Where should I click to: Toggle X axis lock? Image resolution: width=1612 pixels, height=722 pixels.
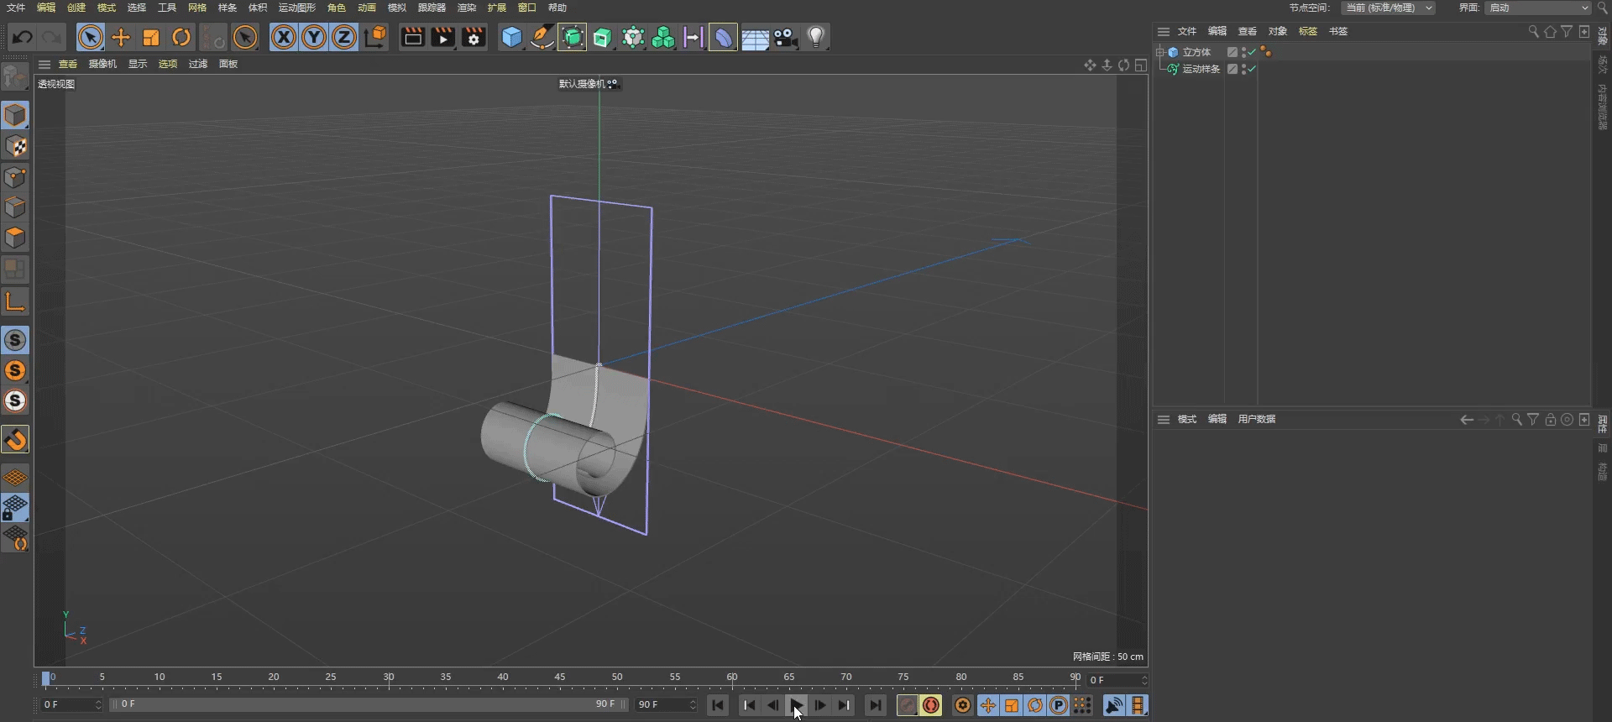[x=284, y=37]
